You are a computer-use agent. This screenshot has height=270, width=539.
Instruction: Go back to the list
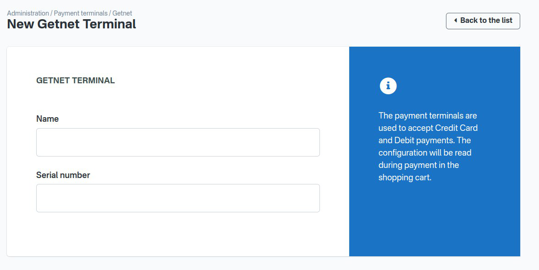pyautogui.click(x=483, y=21)
